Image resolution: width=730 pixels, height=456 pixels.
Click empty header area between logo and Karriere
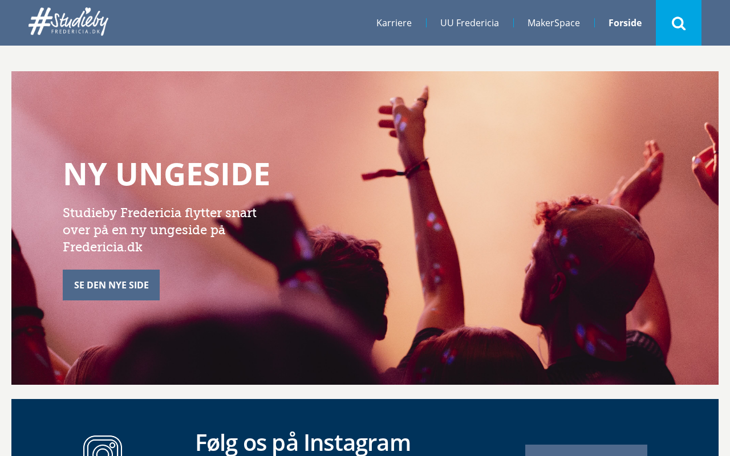pyautogui.click(x=240, y=23)
